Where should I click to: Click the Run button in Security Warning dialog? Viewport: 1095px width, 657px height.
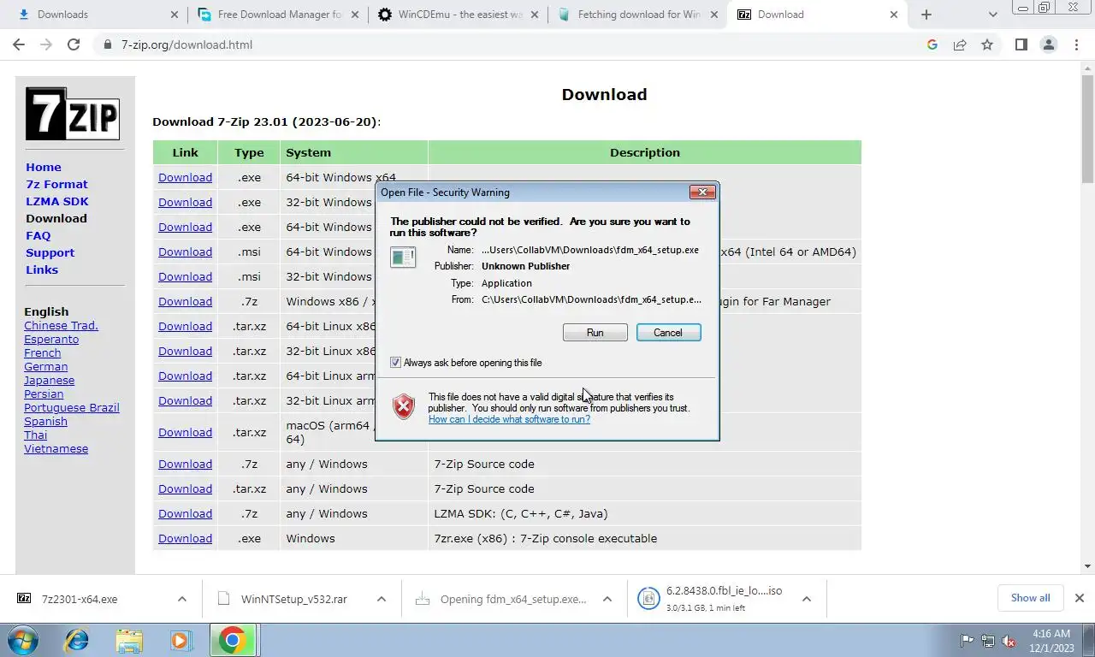pos(595,333)
